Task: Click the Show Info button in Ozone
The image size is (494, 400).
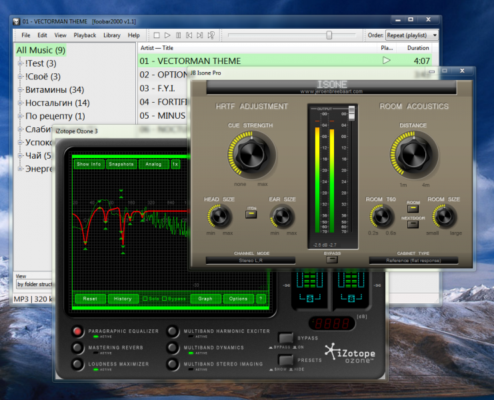Action: [x=89, y=164]
